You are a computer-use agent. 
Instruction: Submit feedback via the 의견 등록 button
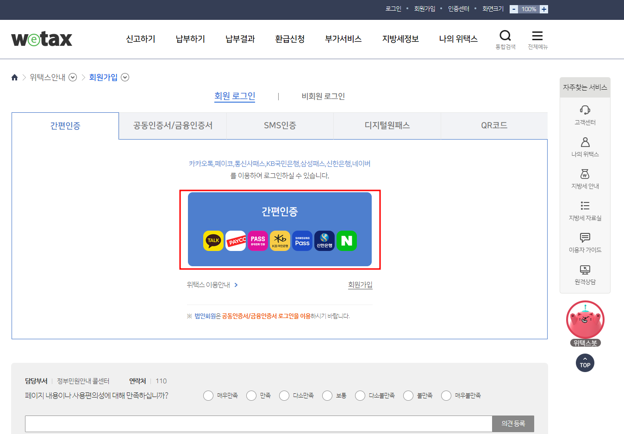click(x=513, y=423)
